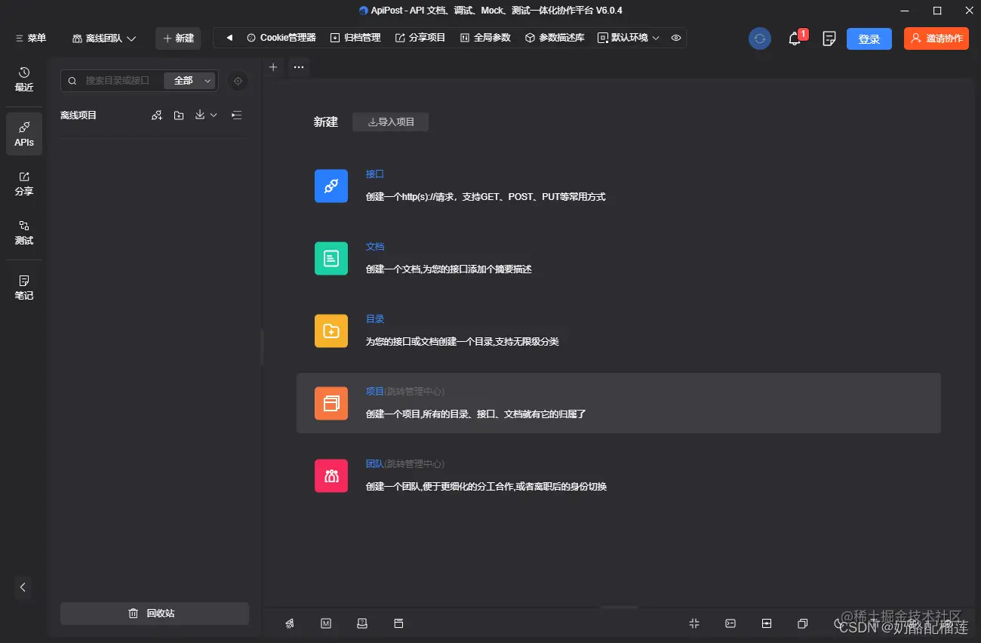Click the M mock icon in bottom bar
The height and width of the screenshot is (643, 981).
coord(326,623)
